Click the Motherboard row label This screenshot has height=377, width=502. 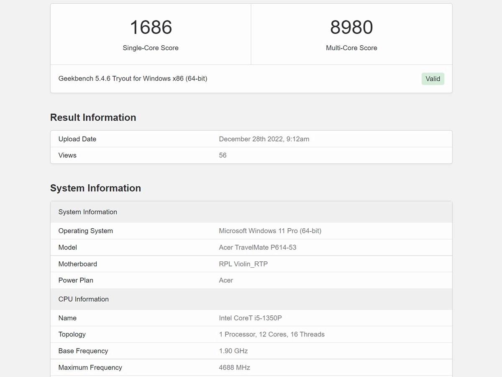click(x=78, y=264)
